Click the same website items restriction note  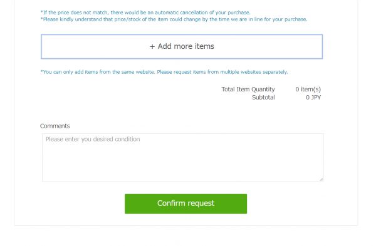98,72
